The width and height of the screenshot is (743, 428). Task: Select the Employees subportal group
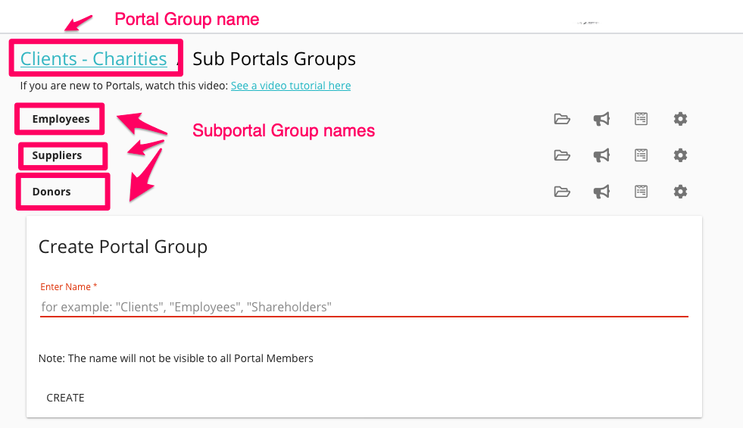tap(61, 119)
